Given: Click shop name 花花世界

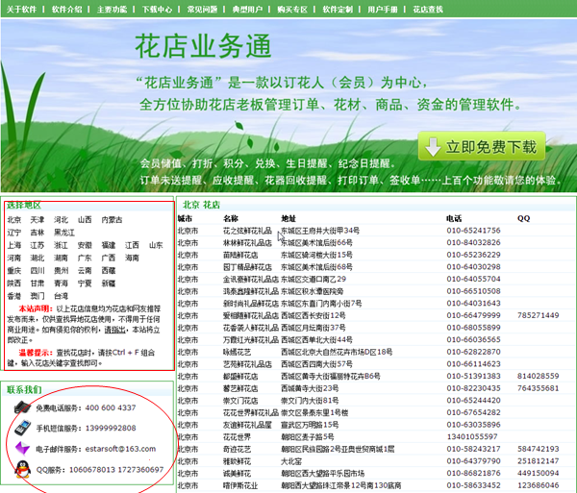Looking at the screenshot, I should [x=237, y=436].
